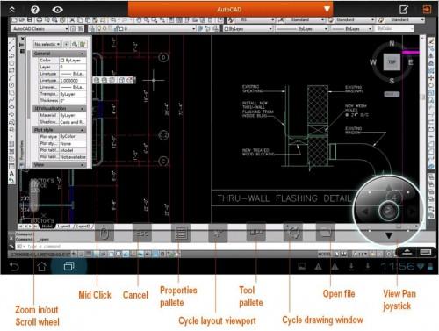Click the TOP face of the ViewCube
Image resolution: width=439 pixels, height=331 pixels.
[392, 62]
